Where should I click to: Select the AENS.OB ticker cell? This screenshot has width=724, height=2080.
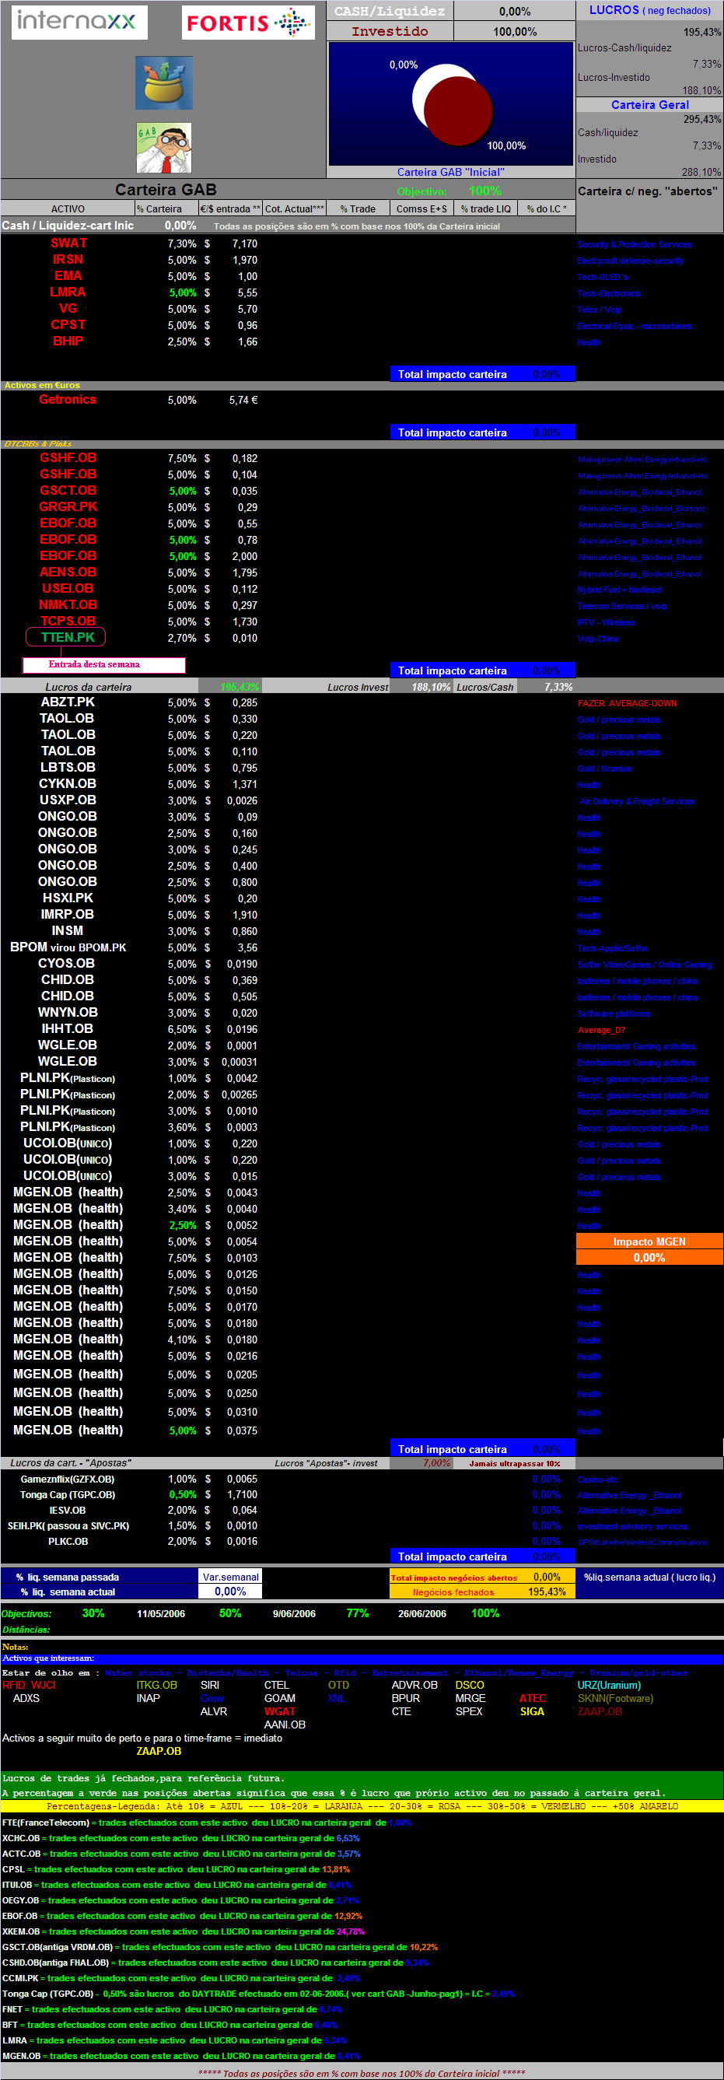click(x=68, y=572)
